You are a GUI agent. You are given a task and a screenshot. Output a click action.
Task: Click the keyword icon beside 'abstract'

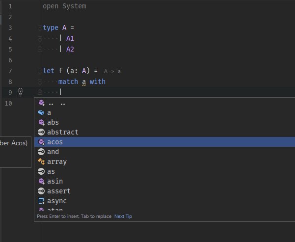41,132
